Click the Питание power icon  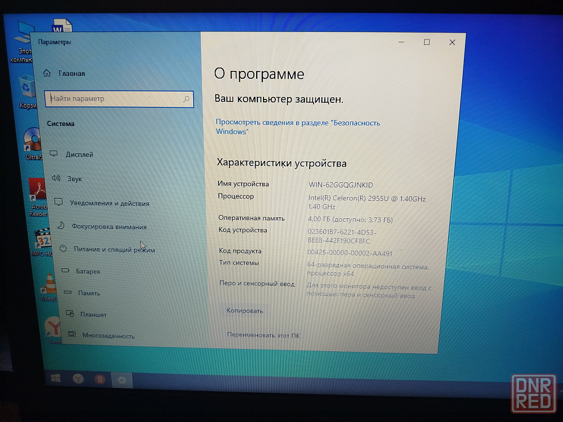click(63, 248)
